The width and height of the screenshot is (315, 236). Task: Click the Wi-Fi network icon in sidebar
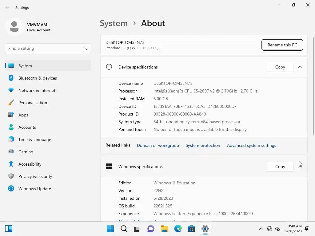tap(11, 90)
